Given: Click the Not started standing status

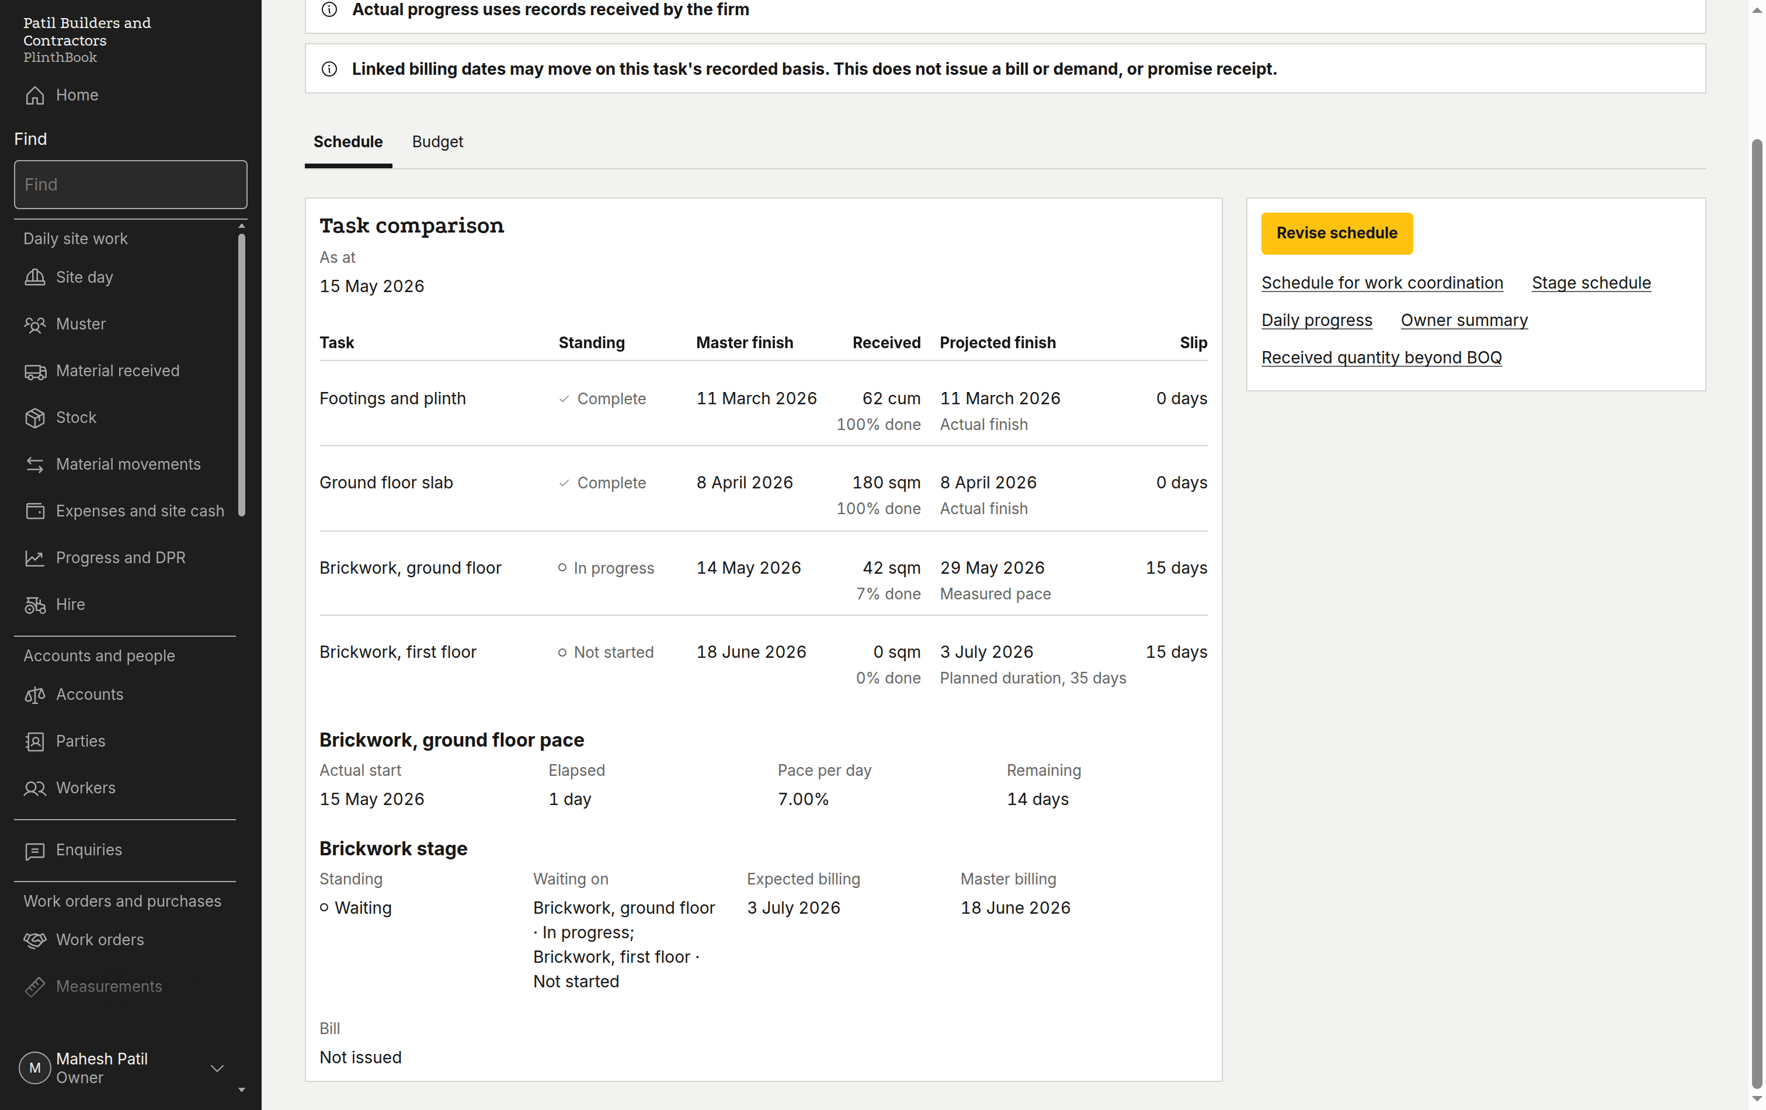Looking at the screenshot, I should coord(606,653).
